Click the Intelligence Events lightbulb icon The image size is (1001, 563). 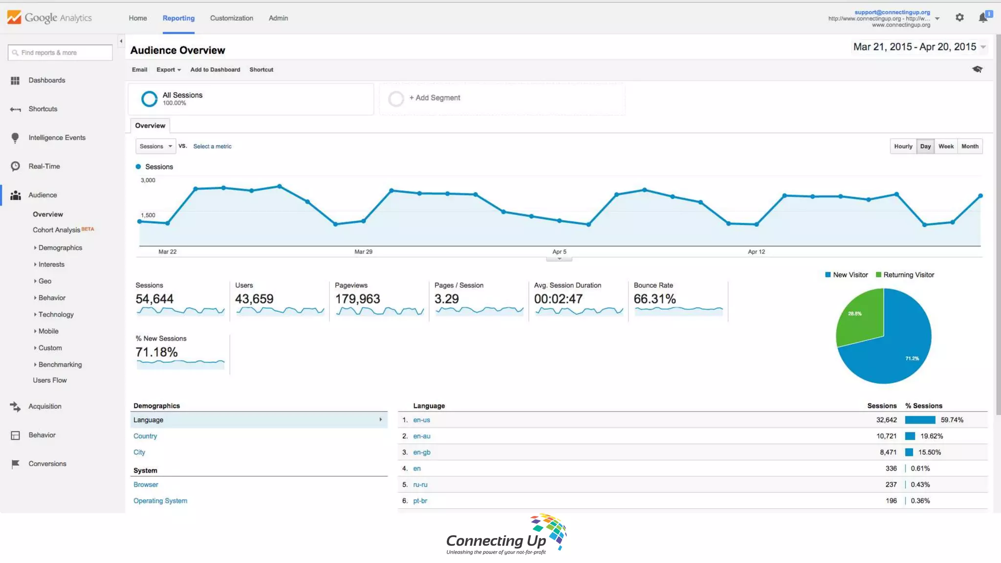click(x=15, y=138)
